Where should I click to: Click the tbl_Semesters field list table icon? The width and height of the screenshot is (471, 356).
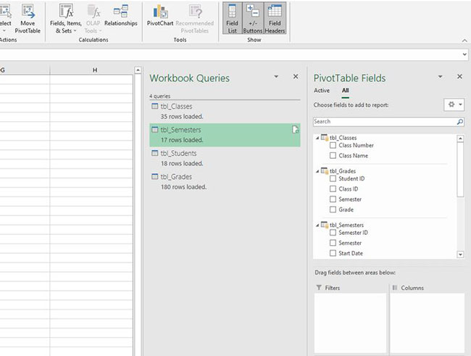(325, 225)
